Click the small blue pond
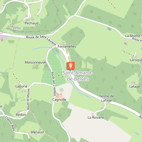The image size is (142, 142). (x=137, y=134)
